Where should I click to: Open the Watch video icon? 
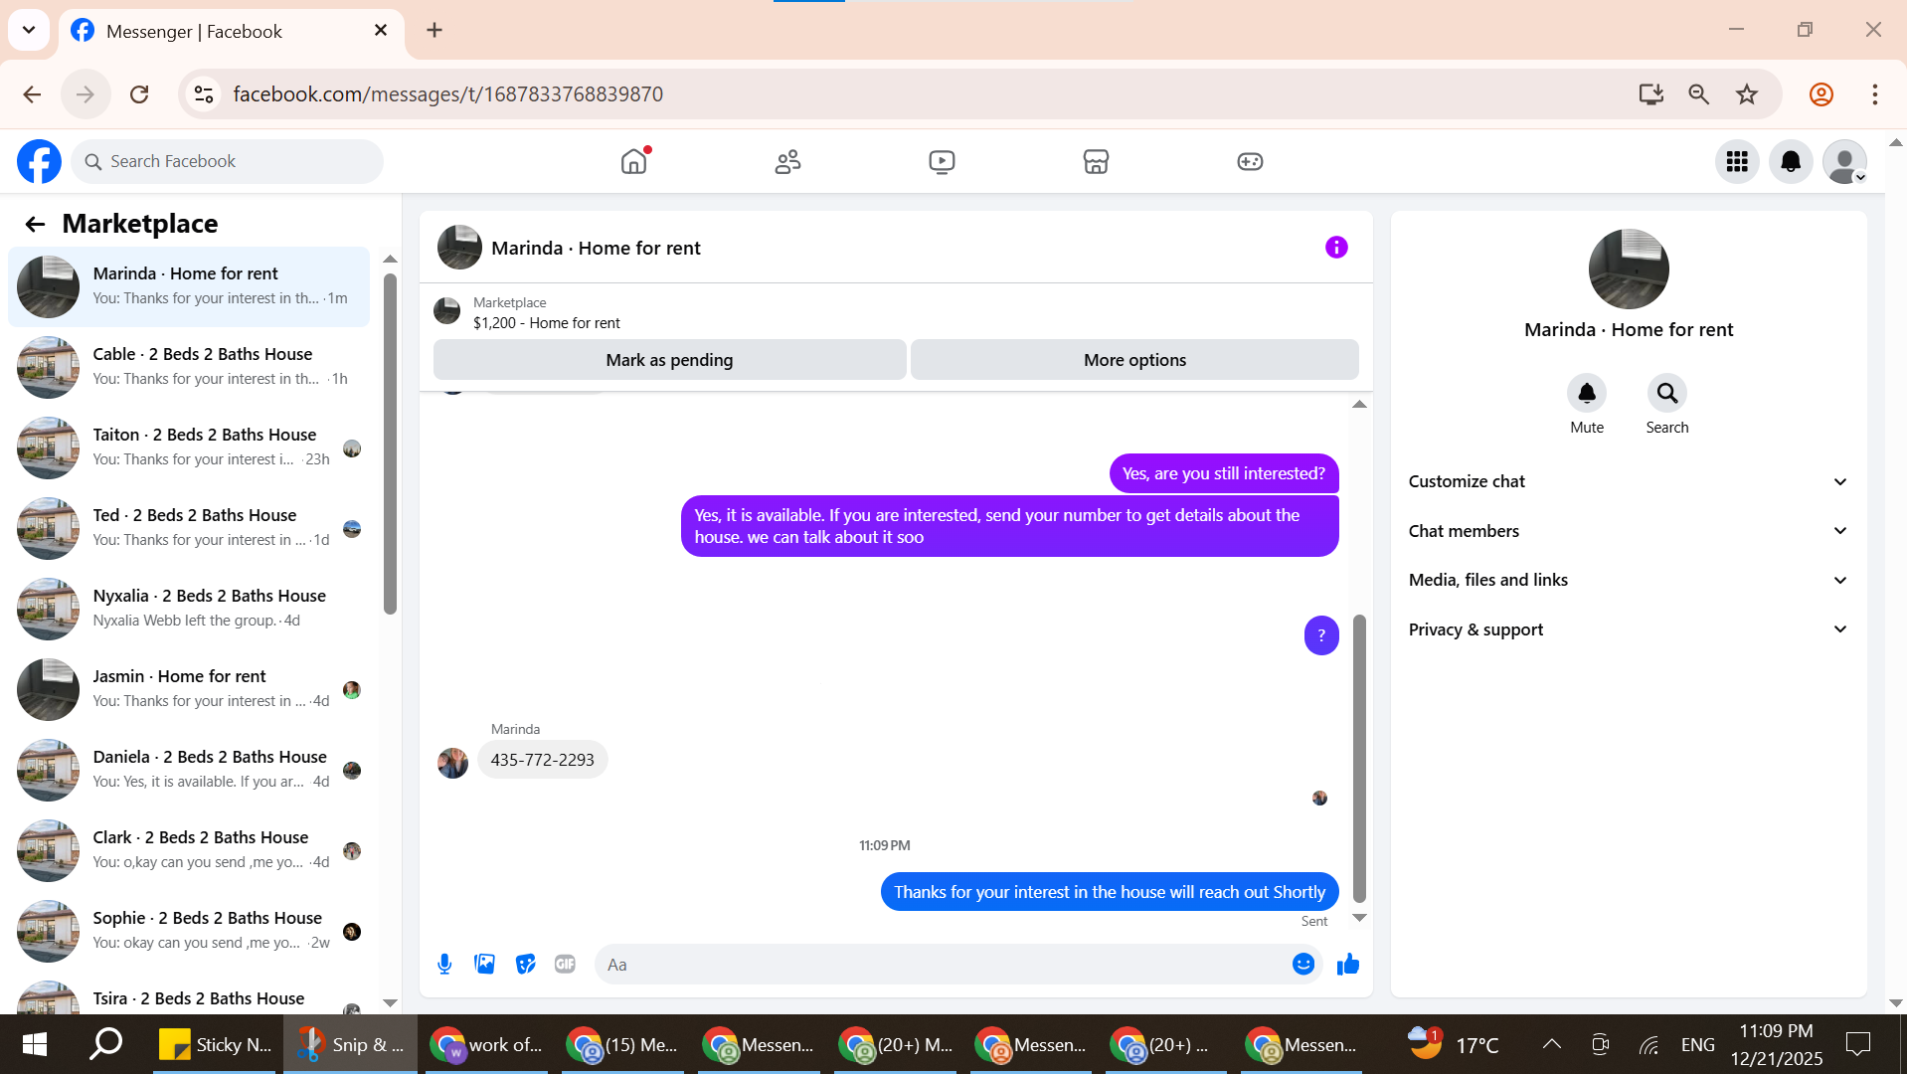[x=942, y=161]
